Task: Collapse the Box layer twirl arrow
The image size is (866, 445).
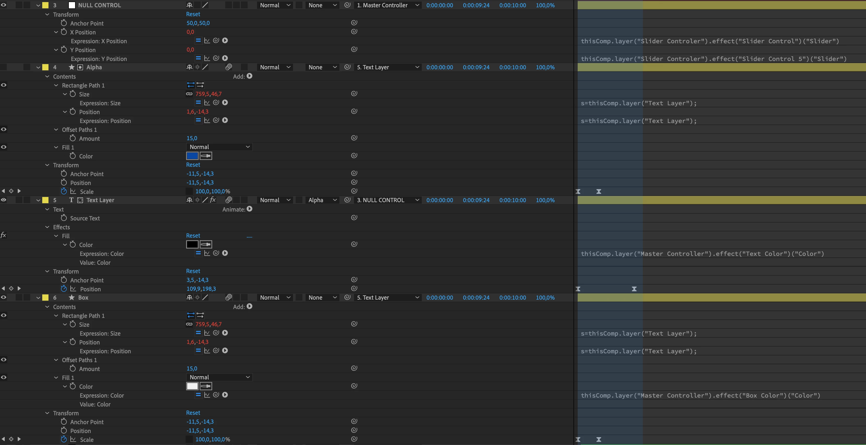Action: (x=38, y=298)
